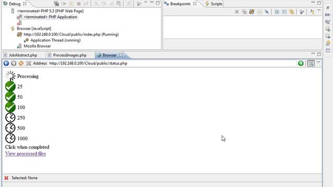The width and height of the screenshot is (333, 187).
Task: Click the 'Click when completed' text
Action: (x=27, y=147)
